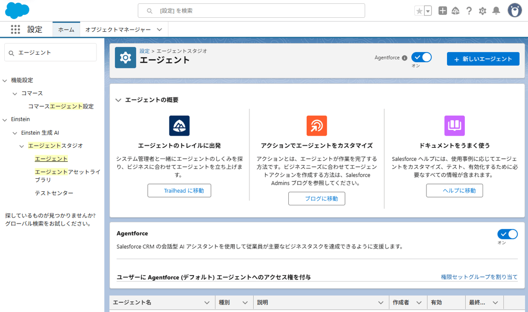
Task: Click the 権限セットグループを割り当て link
Action: coord(479,276)
